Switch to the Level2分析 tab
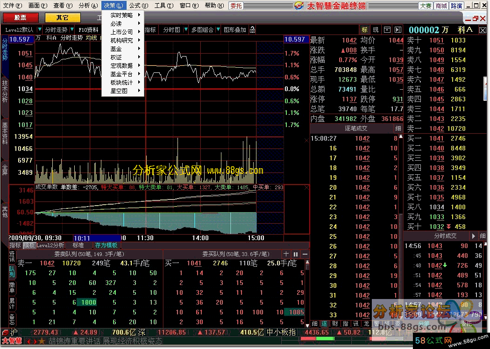Screen dimensions: 490x349 (51, 245)
